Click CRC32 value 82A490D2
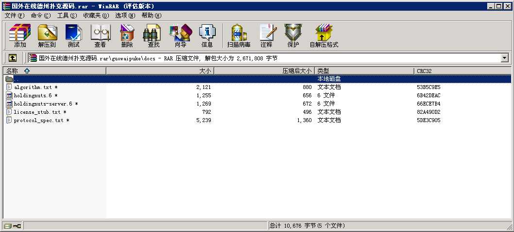 coord(428,112)
